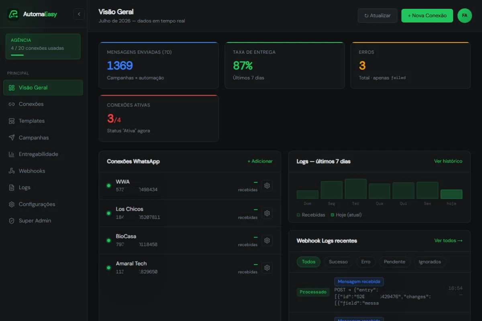Select the Sucesso filter chip
482x321 pixels.
pyautogui.click(x=338, y=262)
